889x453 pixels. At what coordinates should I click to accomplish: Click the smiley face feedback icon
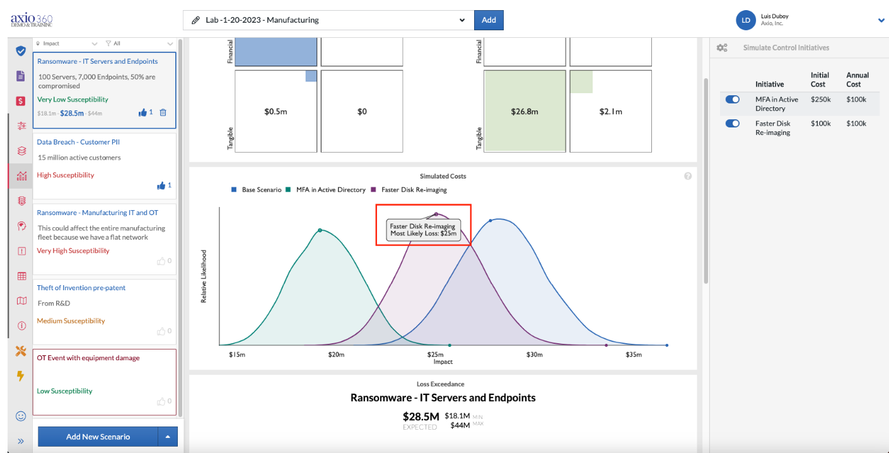21,416
